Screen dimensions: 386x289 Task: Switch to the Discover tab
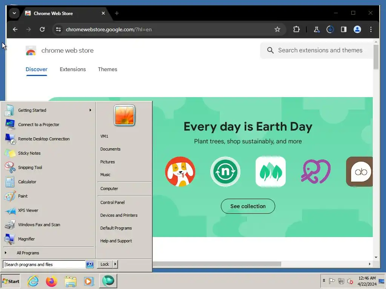(x=37, y=69)
